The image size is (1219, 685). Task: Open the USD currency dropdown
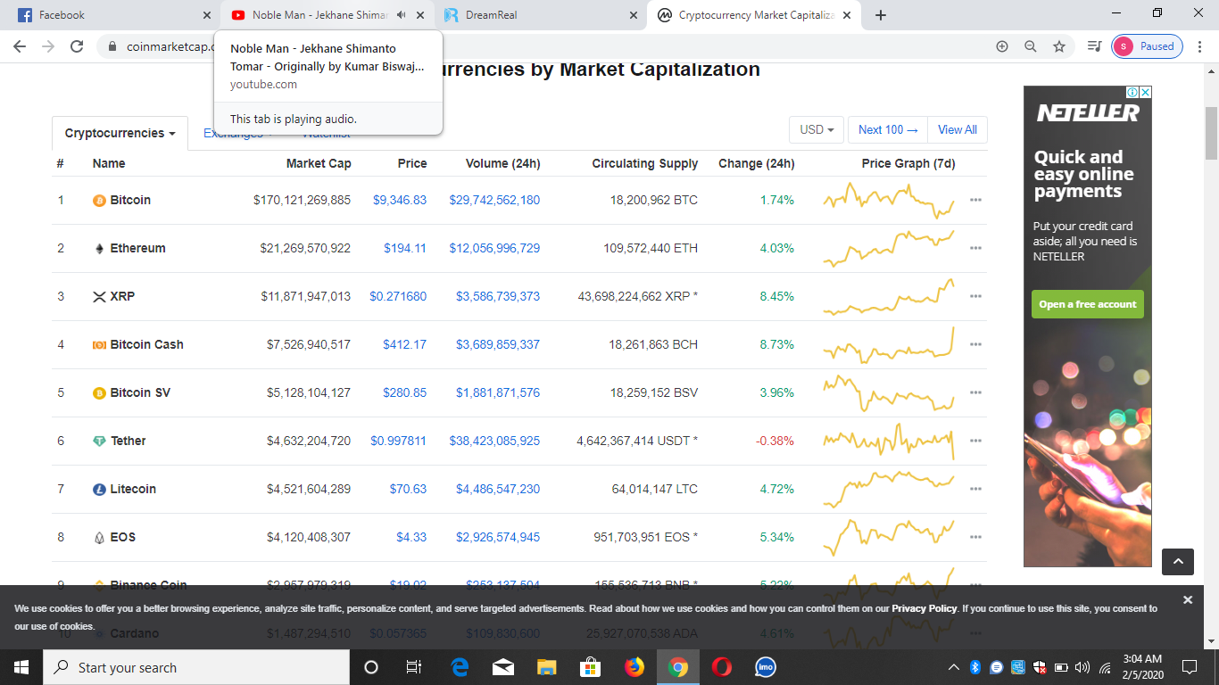(817, 129)
